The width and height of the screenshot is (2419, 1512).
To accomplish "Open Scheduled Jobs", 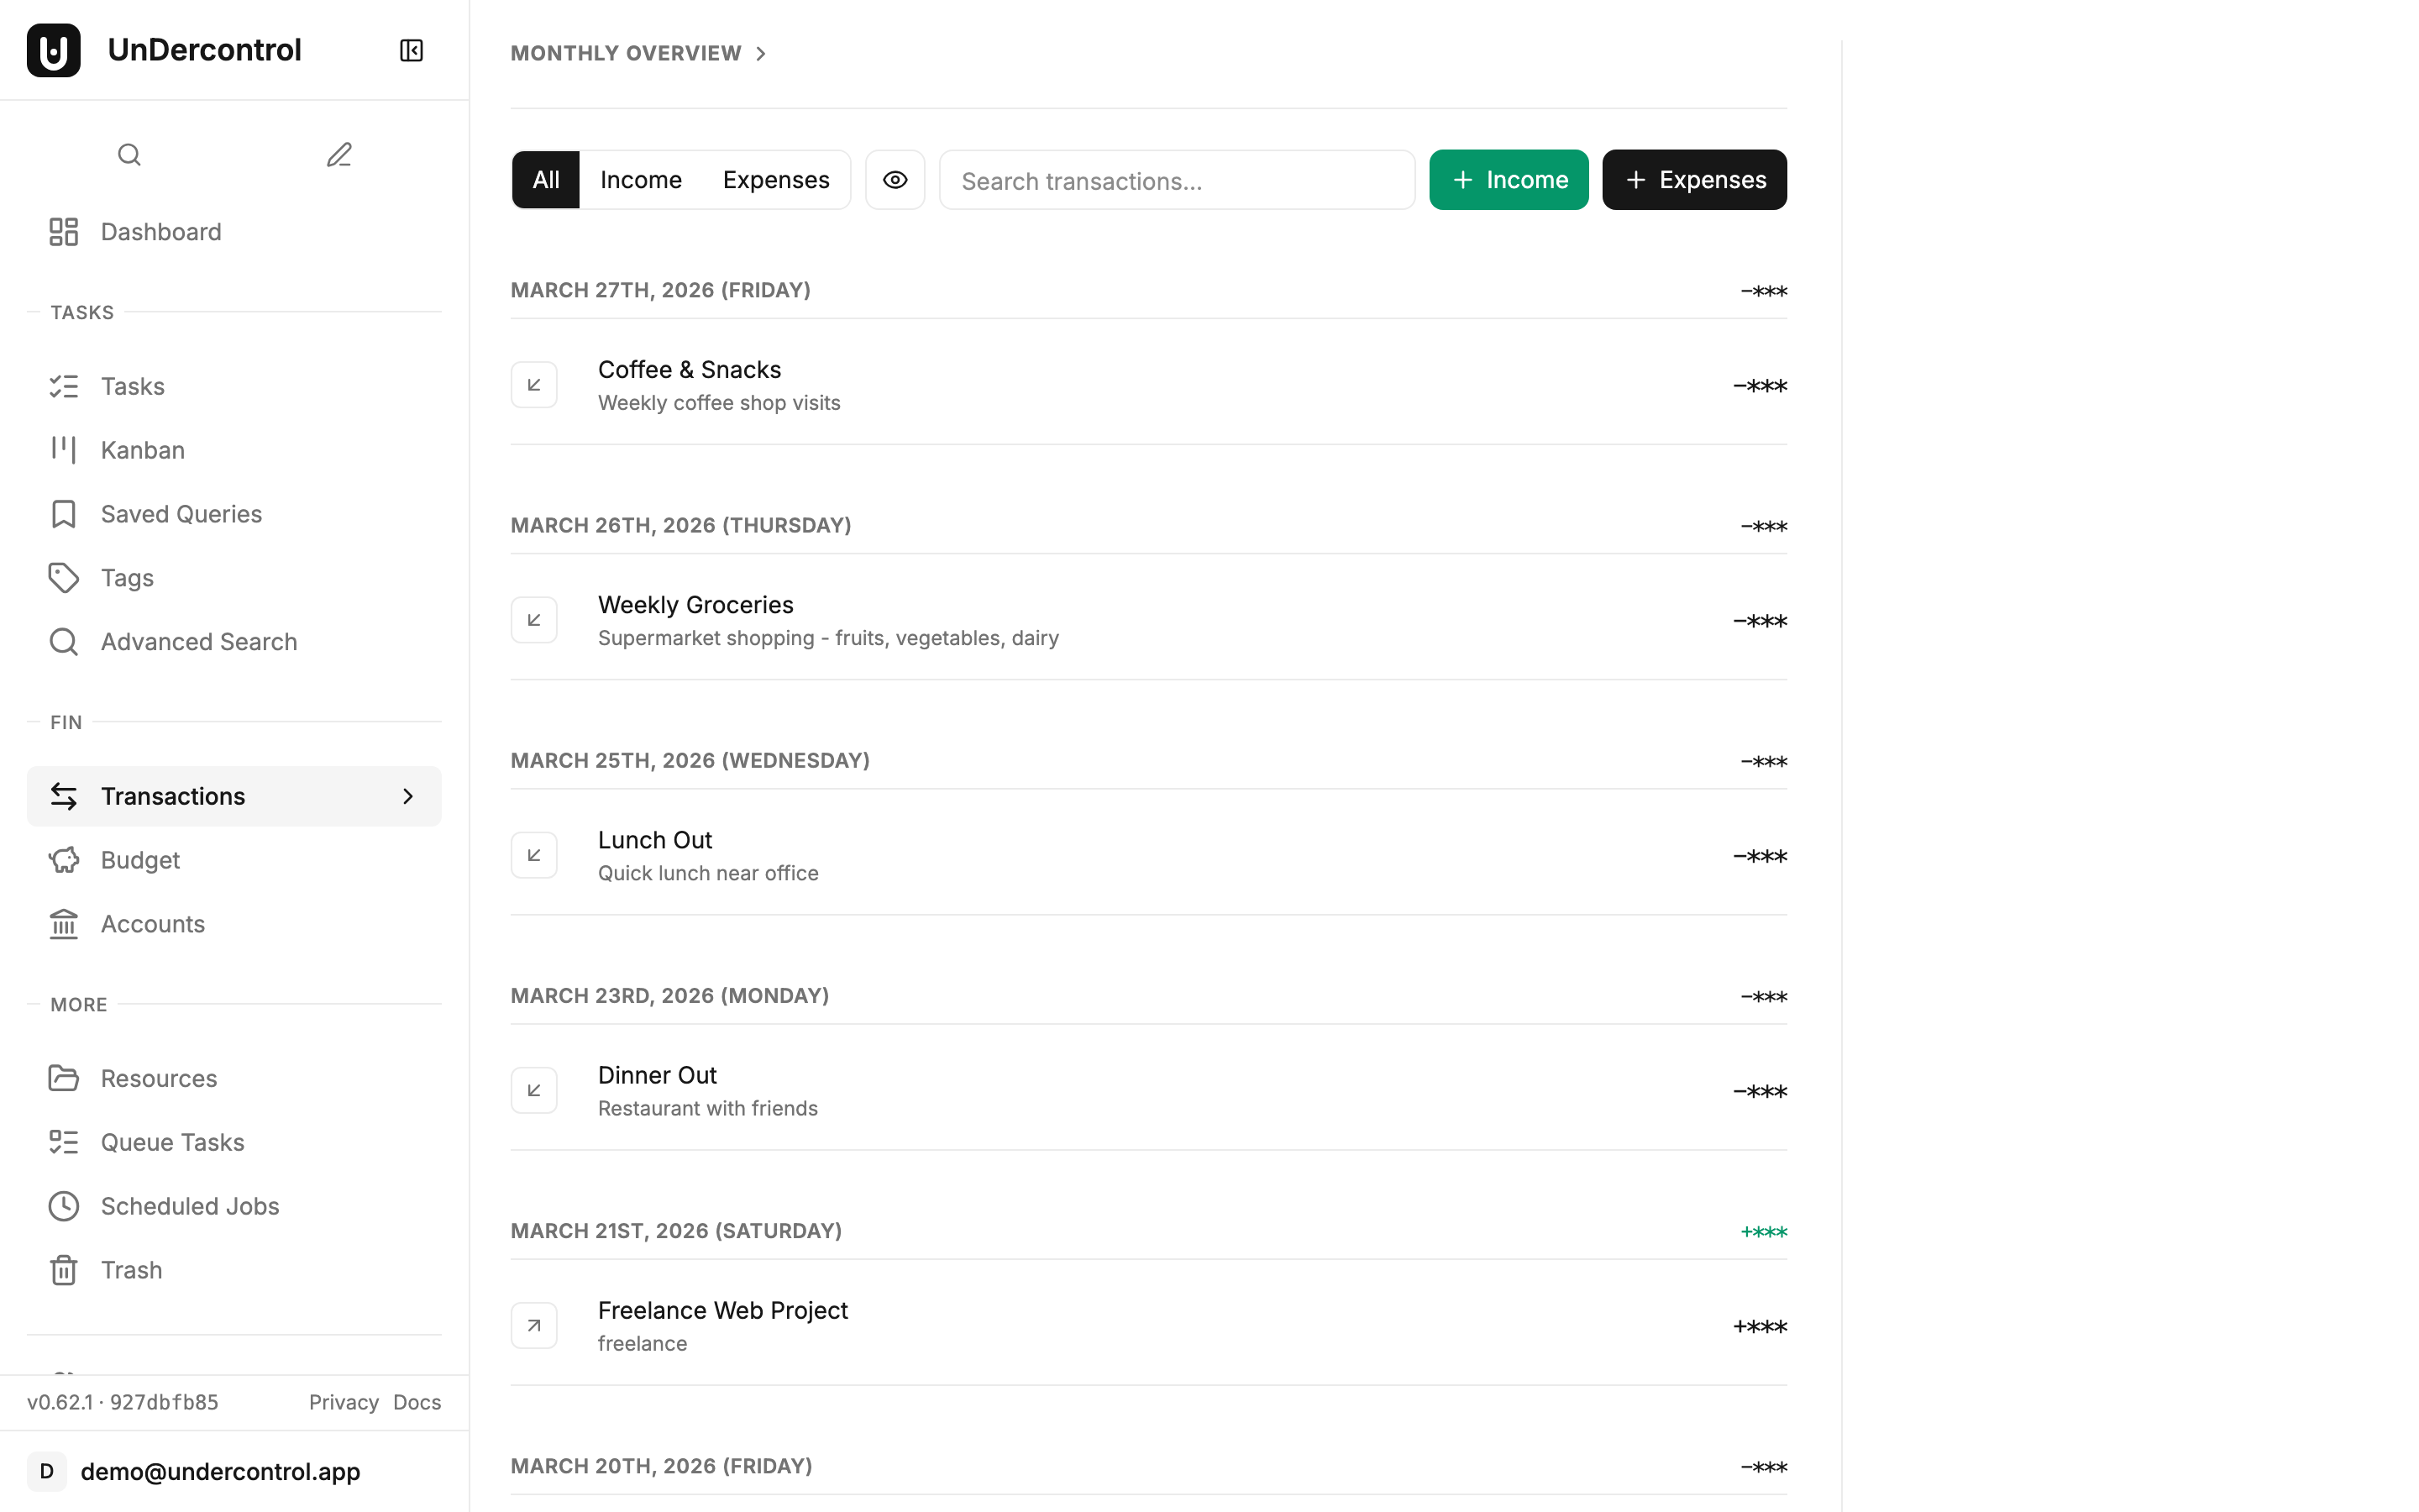I will click(x=190, y=1205).
